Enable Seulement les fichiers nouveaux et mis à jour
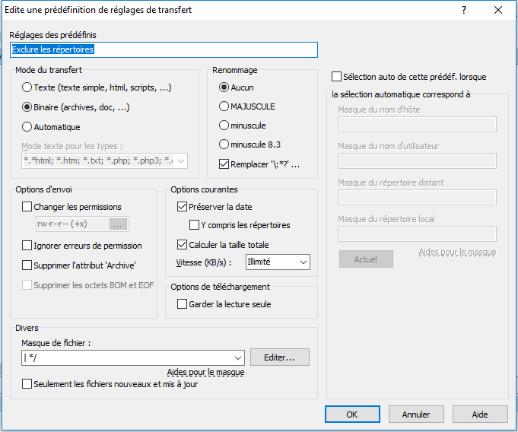This screenshot has width=518, height=432. pyautogui.click(x=27, y=384)
